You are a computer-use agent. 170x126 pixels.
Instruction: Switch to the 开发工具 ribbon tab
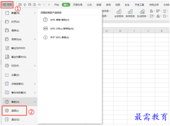coord(139,5)
